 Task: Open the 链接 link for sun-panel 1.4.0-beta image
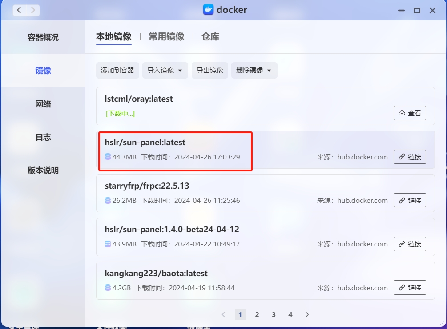pyautogui.click(x=410, y=244)
